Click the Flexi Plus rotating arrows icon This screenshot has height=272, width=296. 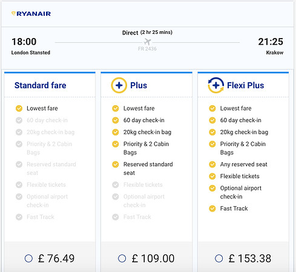pyautogui.click(x=216, y=85)
